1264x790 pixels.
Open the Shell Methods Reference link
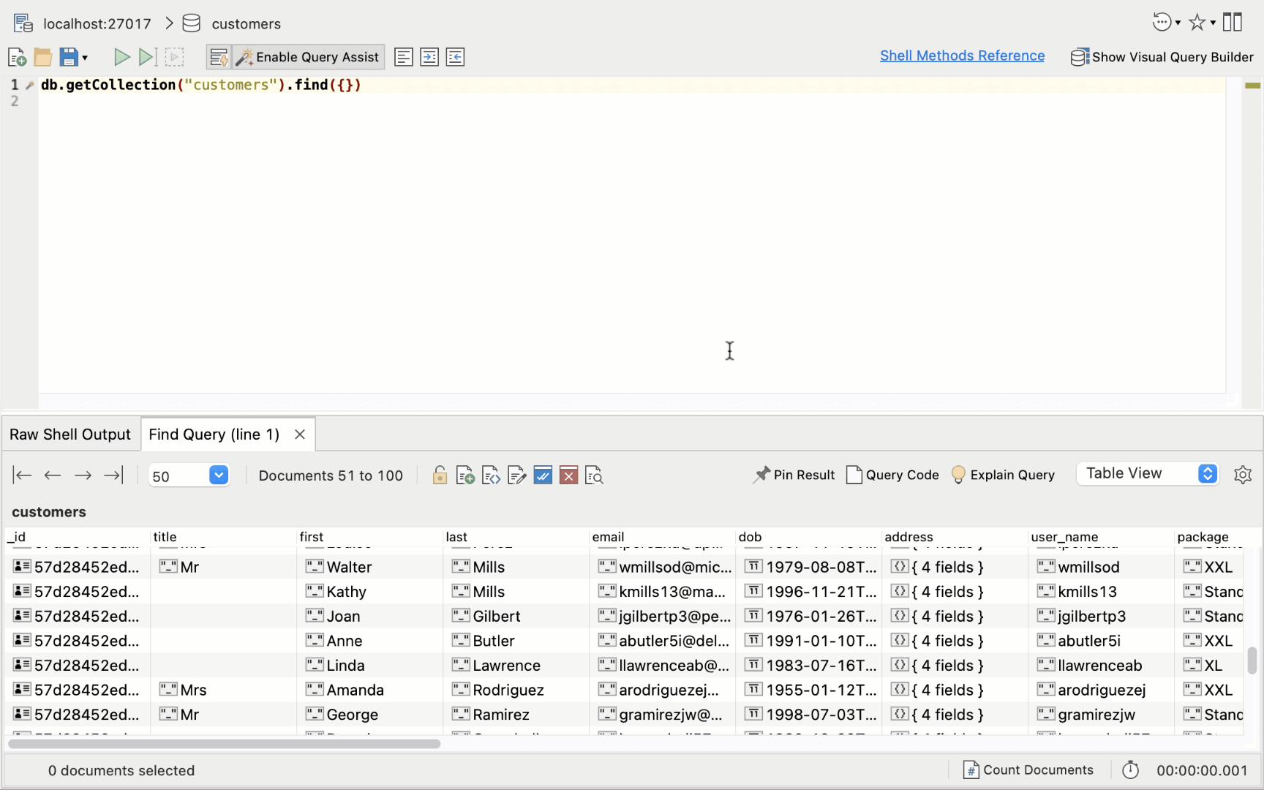click(x=962, y=56)
